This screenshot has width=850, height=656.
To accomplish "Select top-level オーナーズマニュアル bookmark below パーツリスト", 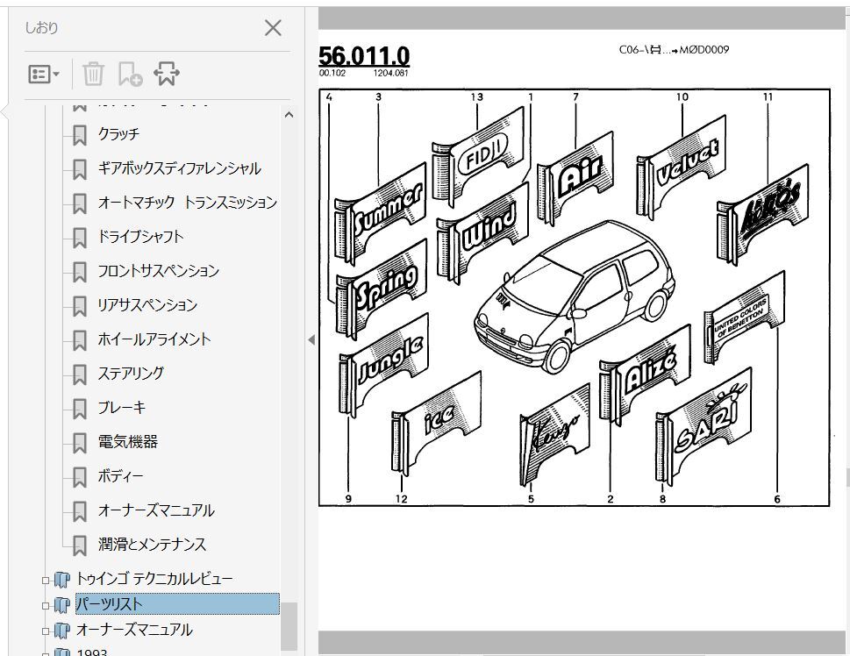I will click(x=134, y=630).
